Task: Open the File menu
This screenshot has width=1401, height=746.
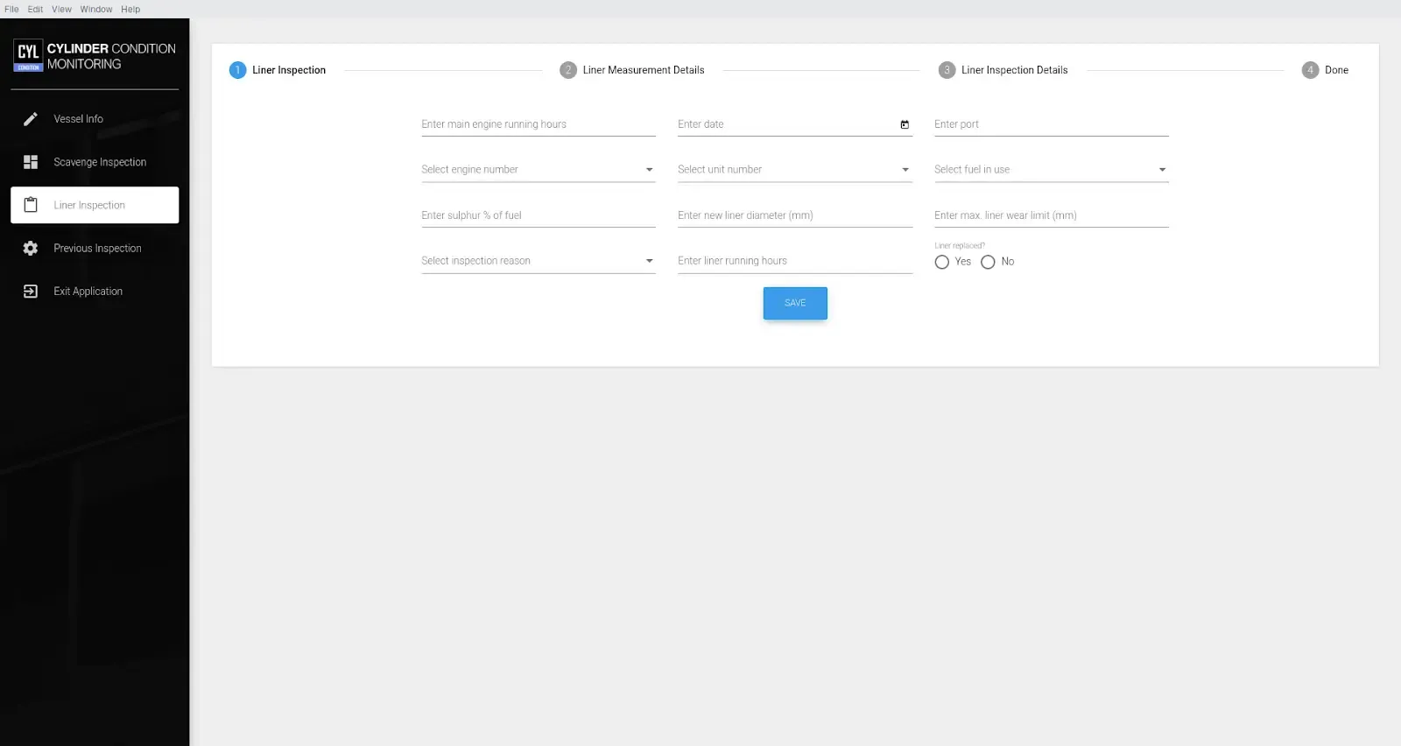Action: click(x=11, y=10)
